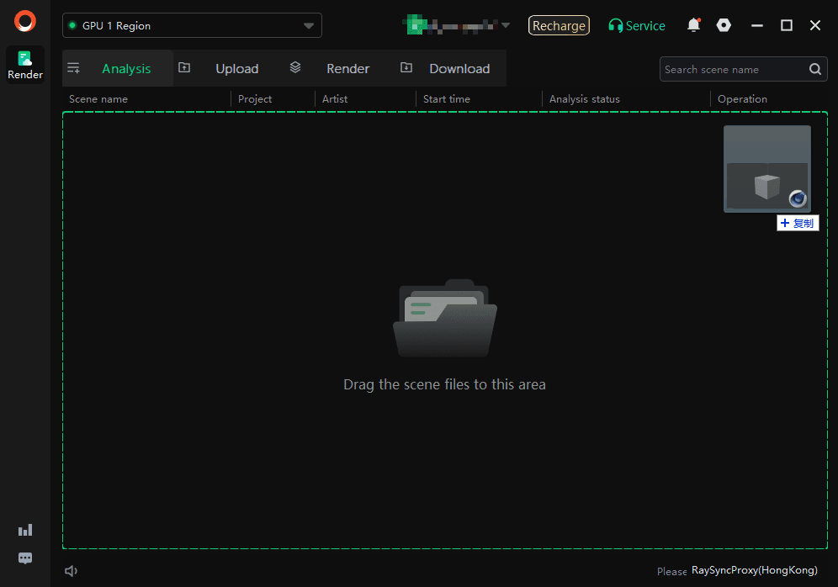The image size is (838, 587).
Task: Click the Search scene name field
Action: tap(732, 70)
